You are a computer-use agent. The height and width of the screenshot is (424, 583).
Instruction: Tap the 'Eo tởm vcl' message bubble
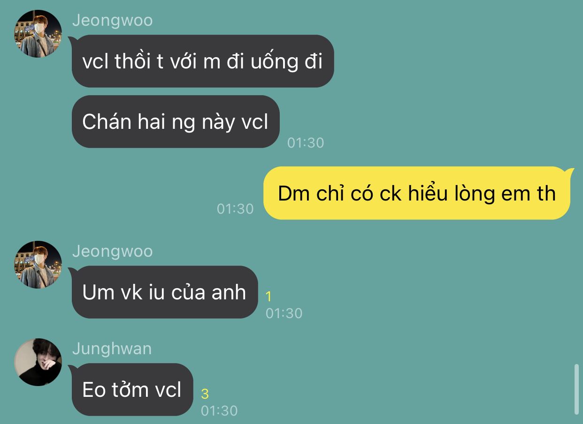point(132,389)
